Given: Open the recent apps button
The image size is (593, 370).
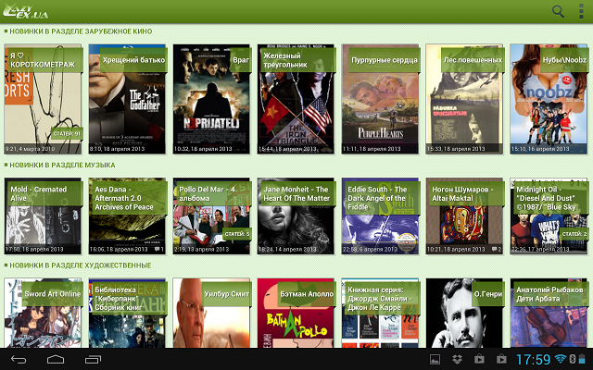Looking at the screenshot, I should [93, 360].
